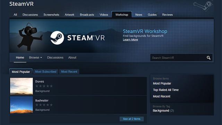Image resolution: width=222 pixels, height=125 pixels.
Task: Switch to the Most Subscribed tab
Action: coord(45,72)
